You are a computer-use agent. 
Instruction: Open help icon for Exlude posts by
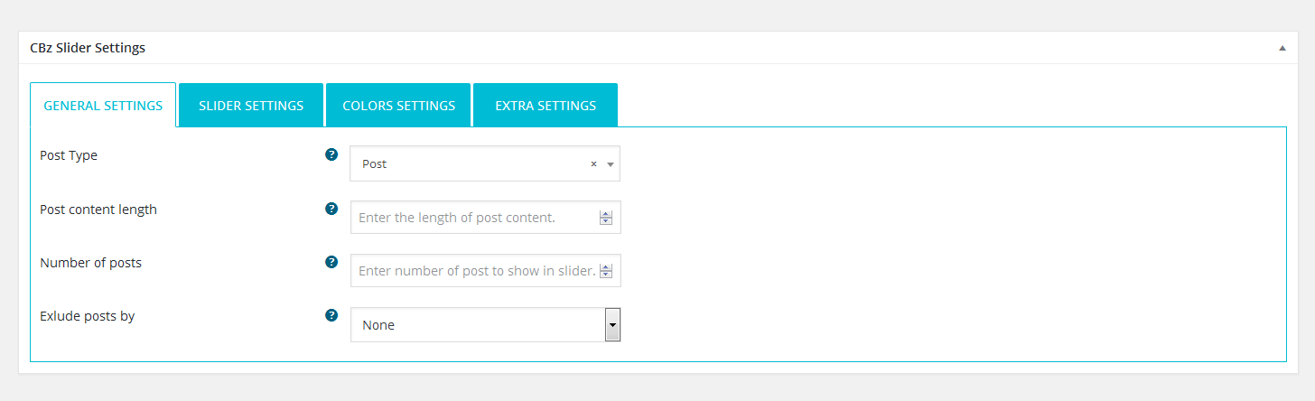[x=331, y=315]
